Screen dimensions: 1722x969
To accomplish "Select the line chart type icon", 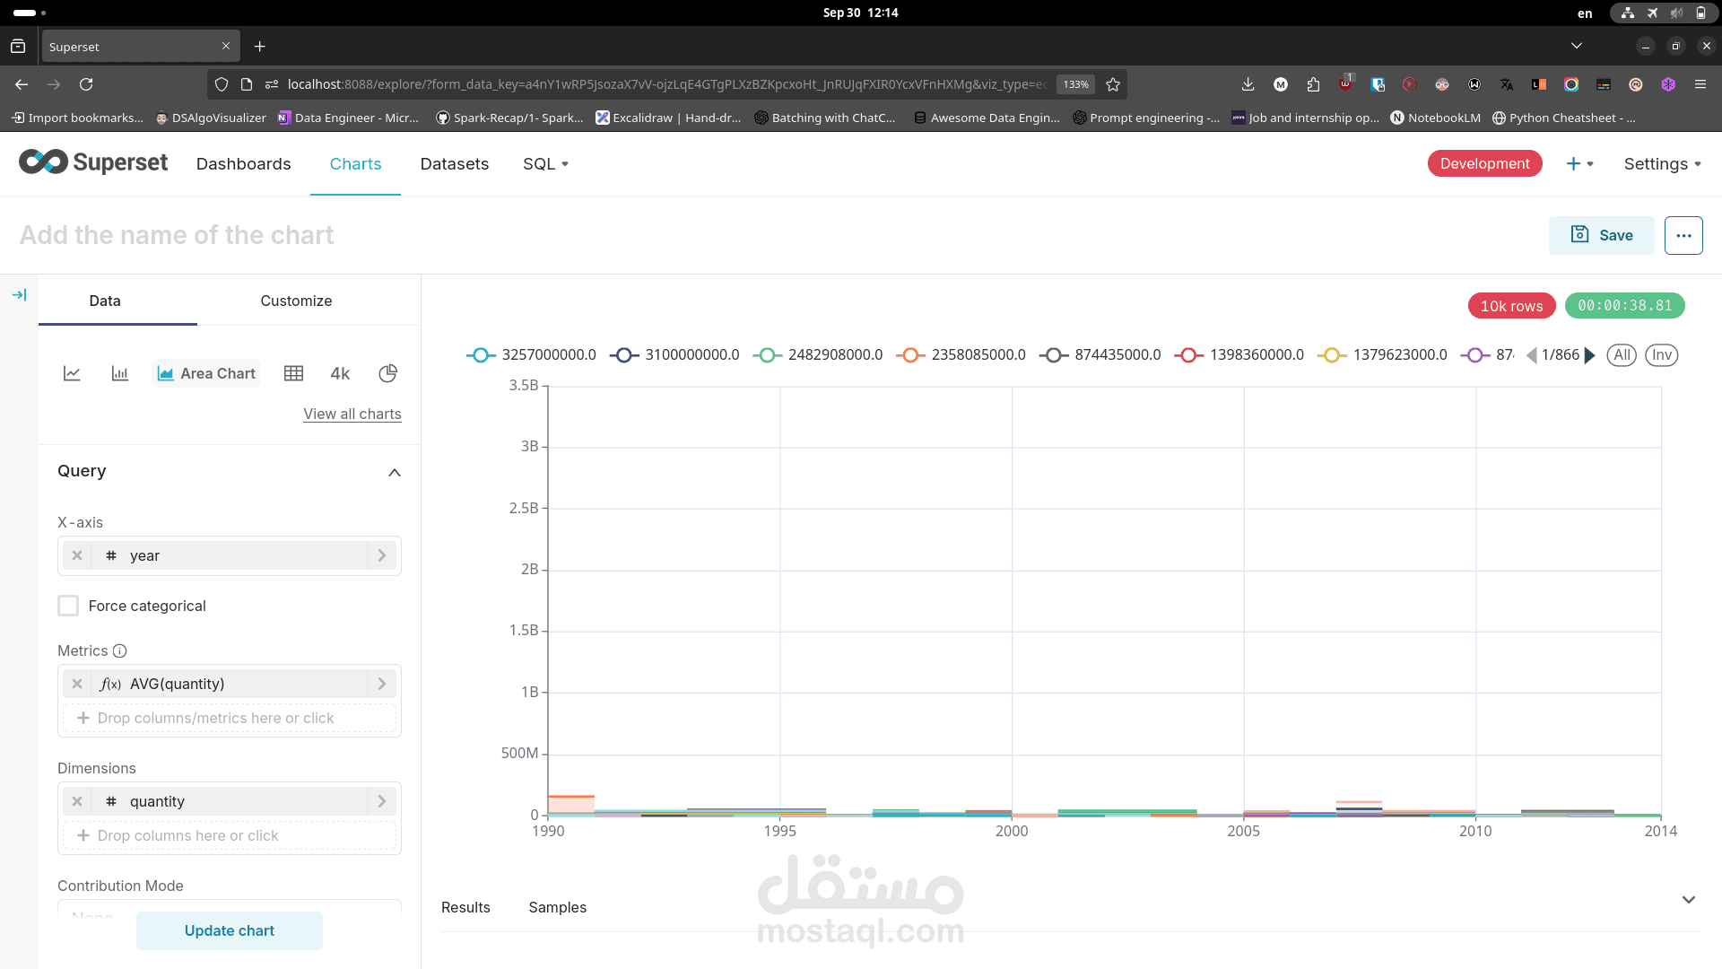I will coord(72,373).
